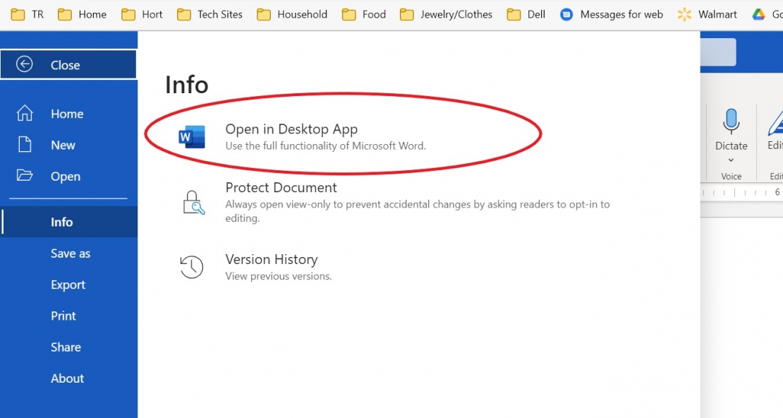Click the circled back arrow next to Close
Image resolution: width=783 pixels, height=418 pixels.
(x=25, y=64)
